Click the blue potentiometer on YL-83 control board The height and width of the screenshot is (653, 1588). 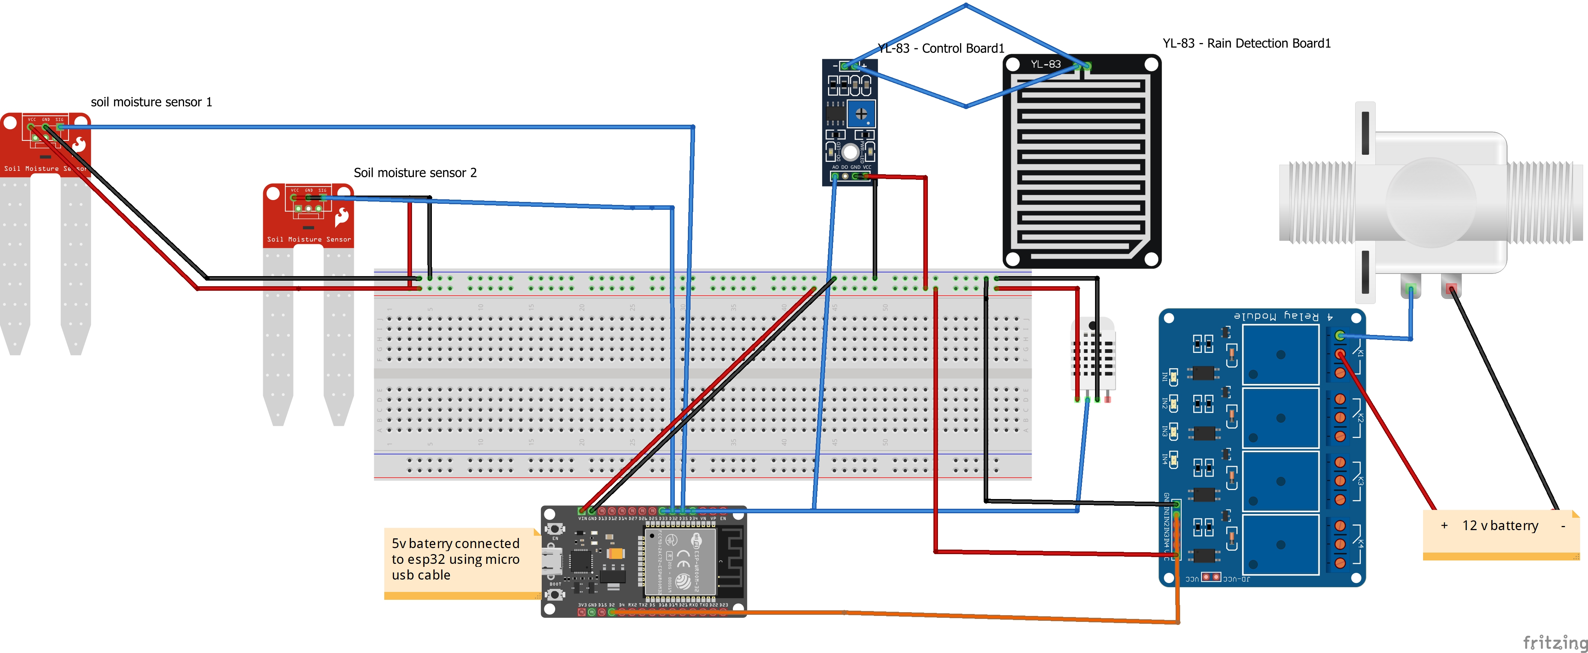tap(861, 114)
